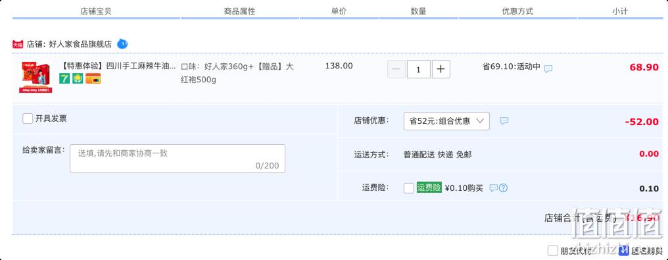The height and width of the screenshot is (260, 668).
Task: Open the comment bubble next to 活动中
Action: pyautogui.click(x=548, y=68)
